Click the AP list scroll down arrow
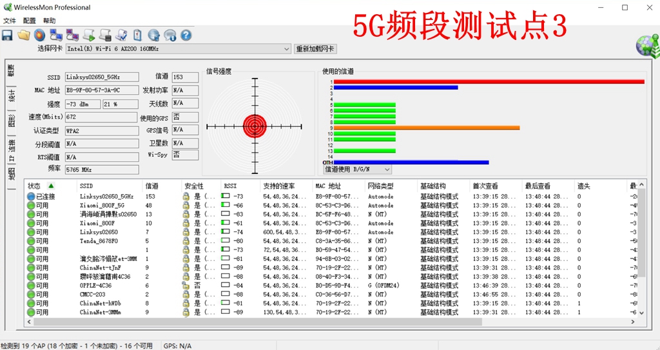Viewport: 660px width, 350px height. click(x=641, y=313)
